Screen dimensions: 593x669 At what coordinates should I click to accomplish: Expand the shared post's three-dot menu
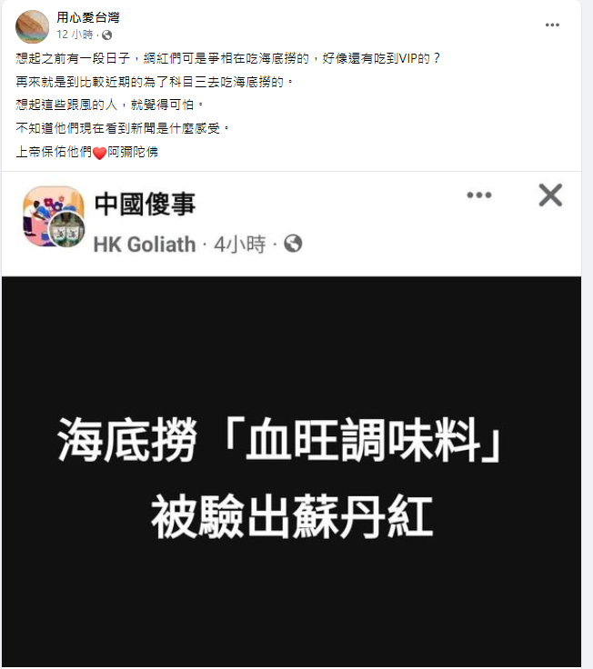[479, 195]
